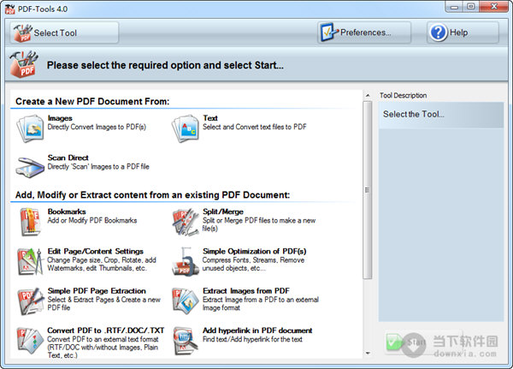Click the Scan Direct scanner icon
Image resolution: width=513 pixels, height=369 pixels.
[x=30, y=168]
